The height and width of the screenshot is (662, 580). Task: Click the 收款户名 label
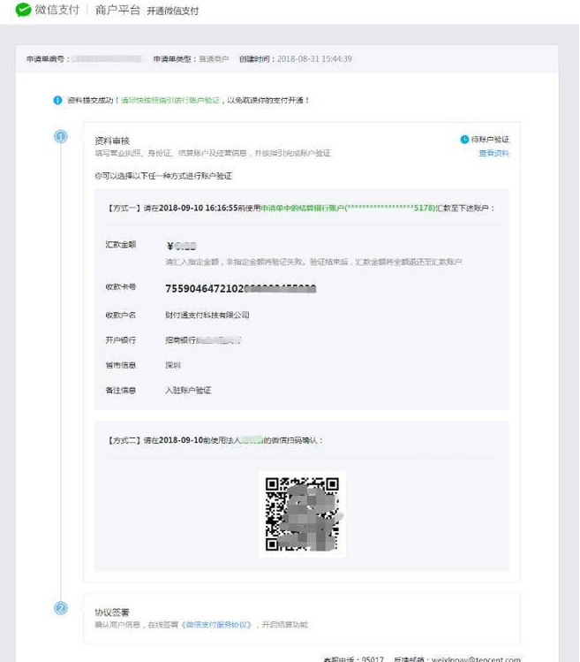point(121,315)
